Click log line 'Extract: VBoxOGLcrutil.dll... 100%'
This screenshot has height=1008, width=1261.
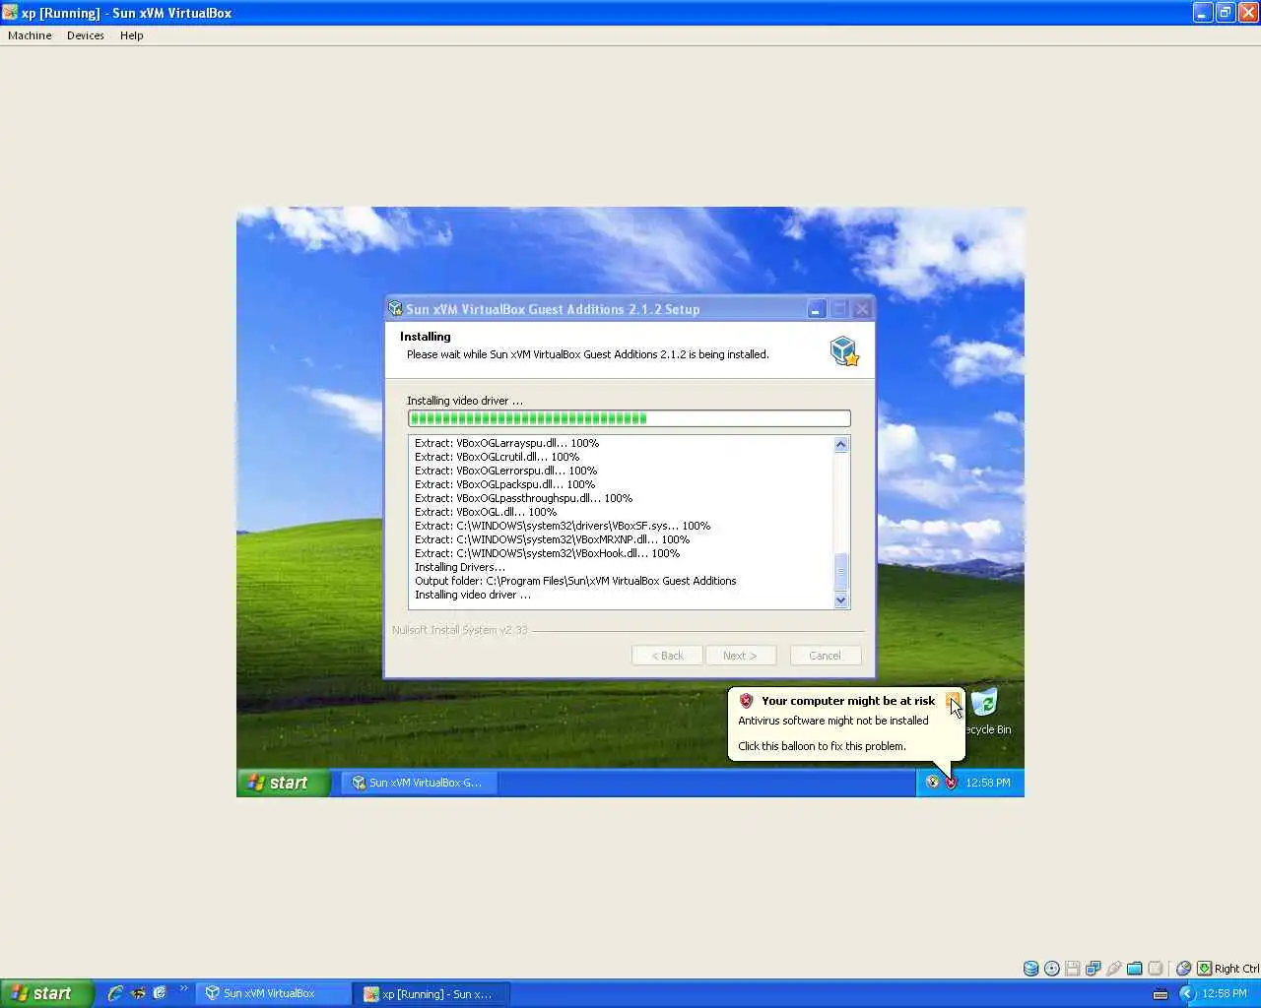pyautogui.click(x=497, y=457)
